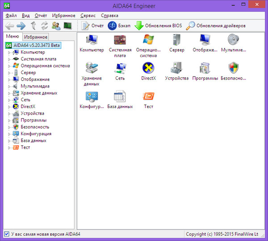The width and height of the screenshot is (268, 241).
Task: Expand the Компьютер tree node
Action: tap(9, 52)
